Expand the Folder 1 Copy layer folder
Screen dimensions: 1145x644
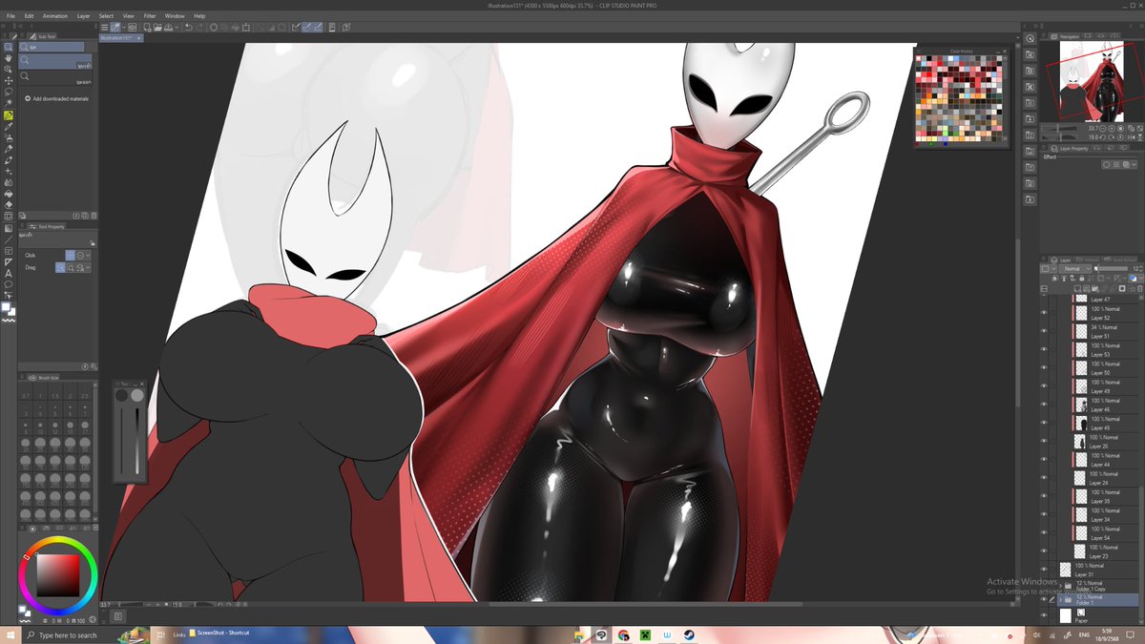point(1061,585)
